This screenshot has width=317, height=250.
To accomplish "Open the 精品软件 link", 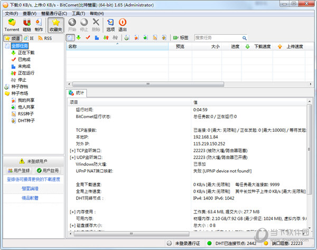I will (x=30, y=198).
